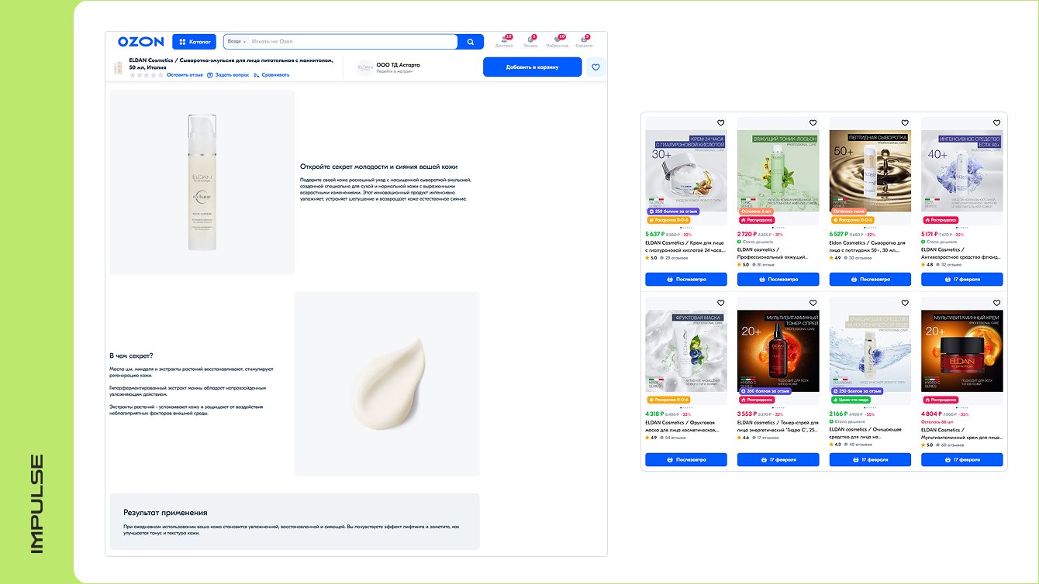
Task: Favorite the Пептидная сыворотка card
Action: (x=905, y=123)
